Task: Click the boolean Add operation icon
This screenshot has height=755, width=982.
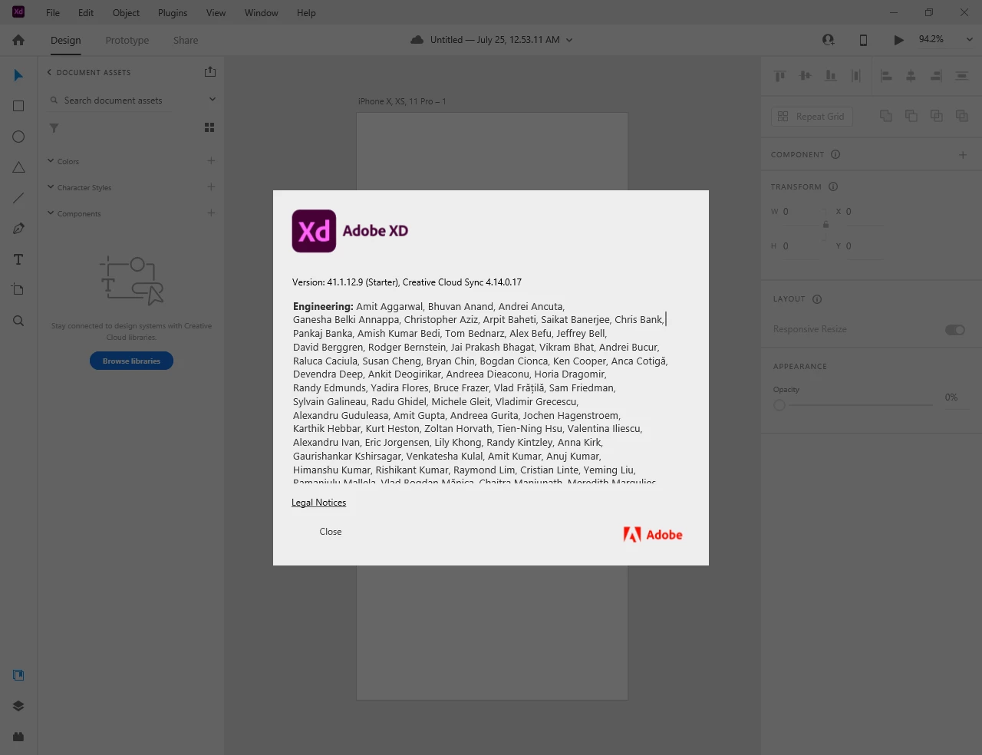Action: pos(886,116)
